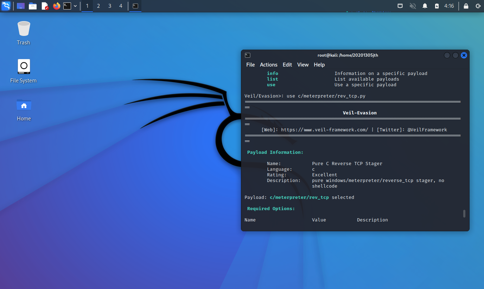Open the terminal emulator launcher in the panel
This screenshot has width=484, height=289.
pos(67,6)
